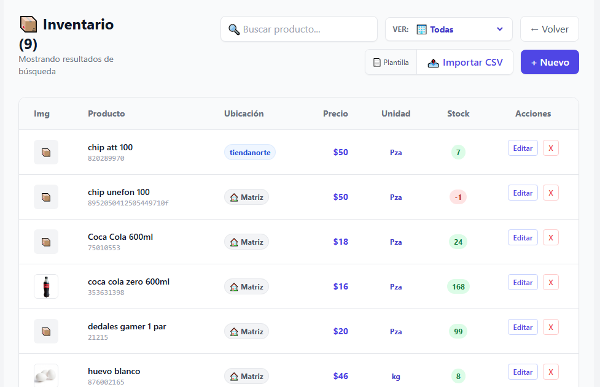
Task: Click the magnifying glass search icon
Action: coord(234,29)
